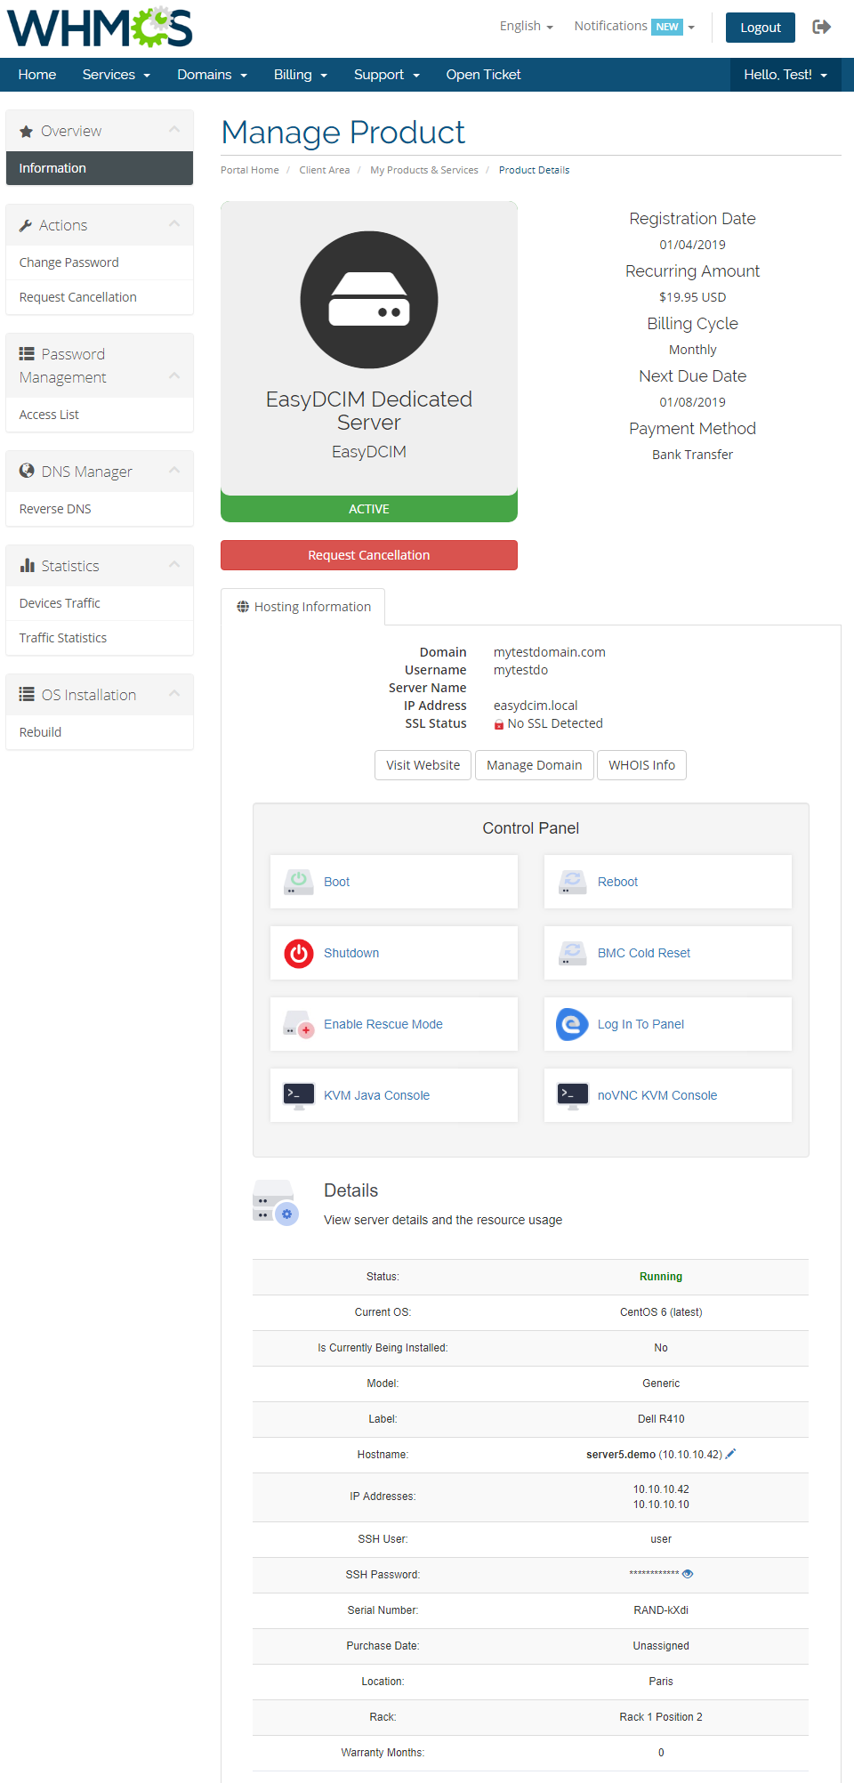Image resolution: width=854 pixels, height=1783 pixels.
Task: Click the red lock SSL status icon
Action: [499, 724]
